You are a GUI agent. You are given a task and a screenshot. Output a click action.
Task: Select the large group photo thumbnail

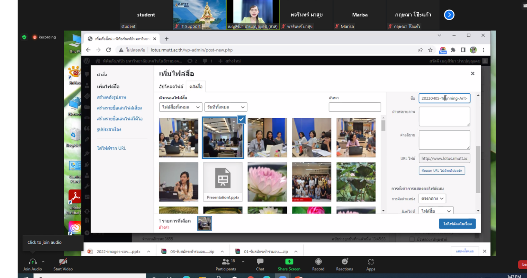point(312,182)
